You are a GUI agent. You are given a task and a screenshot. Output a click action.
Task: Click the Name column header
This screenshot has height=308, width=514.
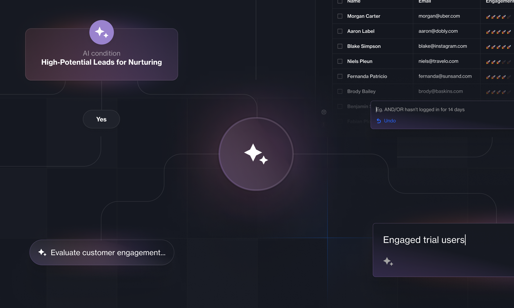(354, 1)
